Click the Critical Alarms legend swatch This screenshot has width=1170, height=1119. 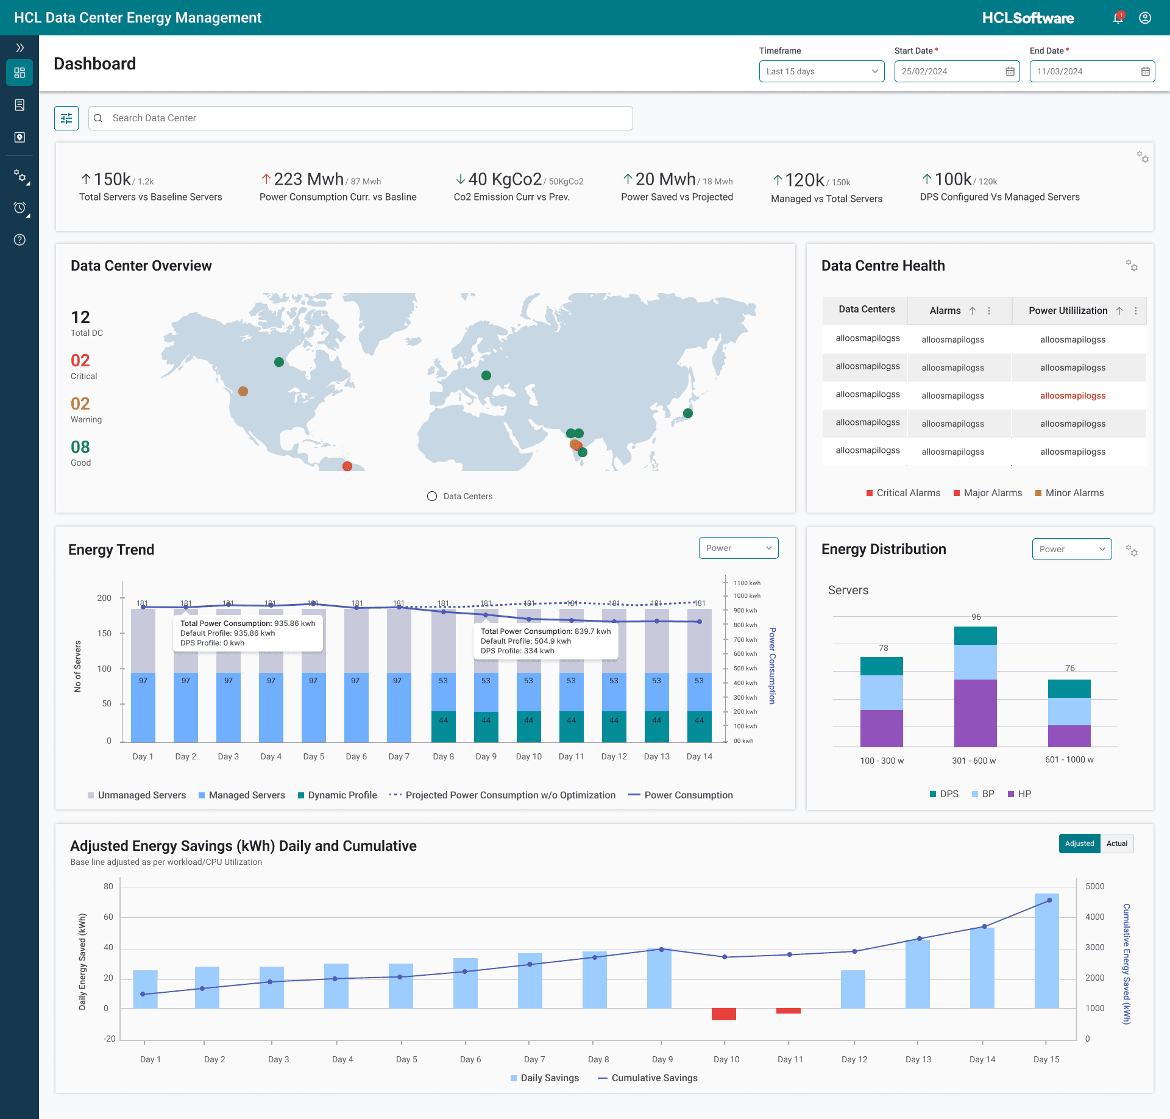[870, 493]
